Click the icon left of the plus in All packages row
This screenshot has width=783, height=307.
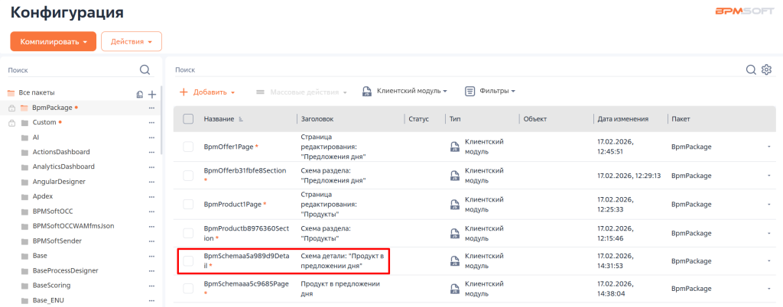tap(139, 94)
